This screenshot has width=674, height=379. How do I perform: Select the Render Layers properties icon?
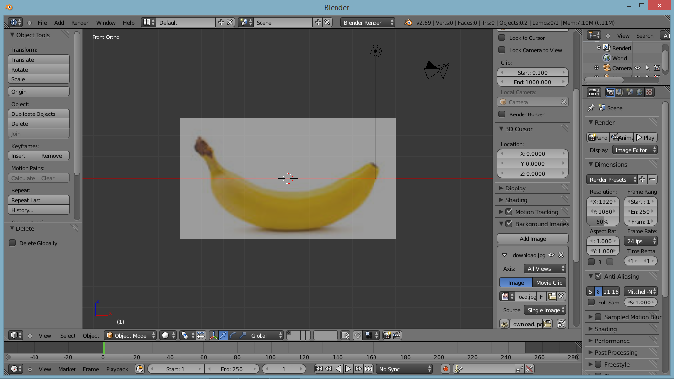(620, 92)
